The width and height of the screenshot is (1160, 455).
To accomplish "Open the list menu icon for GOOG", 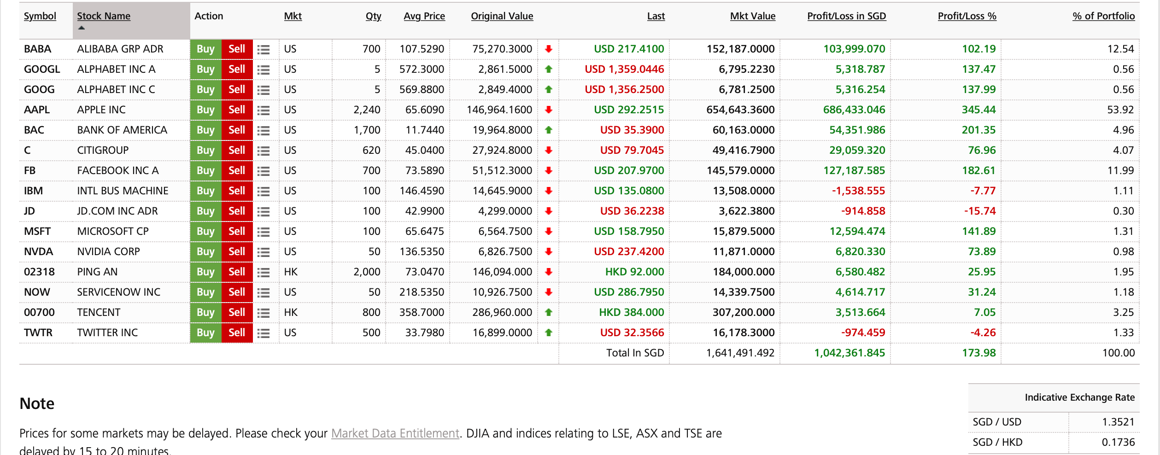I will pos(264,90).
